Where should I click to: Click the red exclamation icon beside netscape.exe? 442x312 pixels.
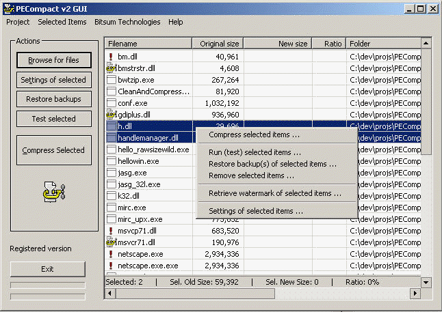111,254
